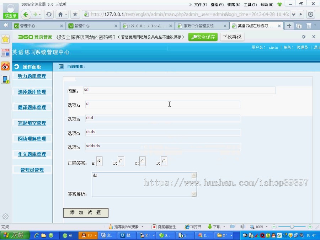
Task: Select correct answer D radio button
Action: pyautogui.click(x=164, y=161)
